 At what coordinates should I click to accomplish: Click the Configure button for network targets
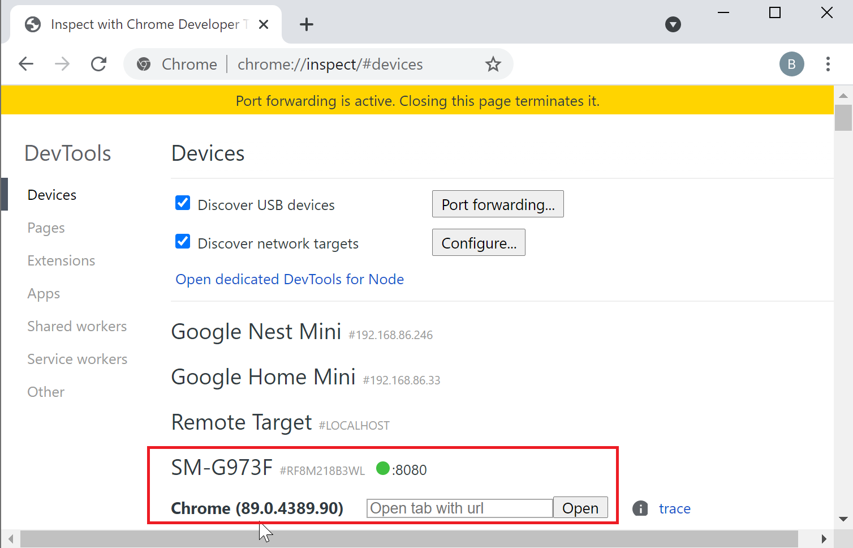point(479,242)
